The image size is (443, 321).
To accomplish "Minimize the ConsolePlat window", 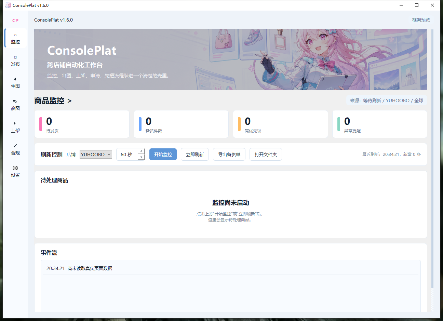I will coord(401,5).
